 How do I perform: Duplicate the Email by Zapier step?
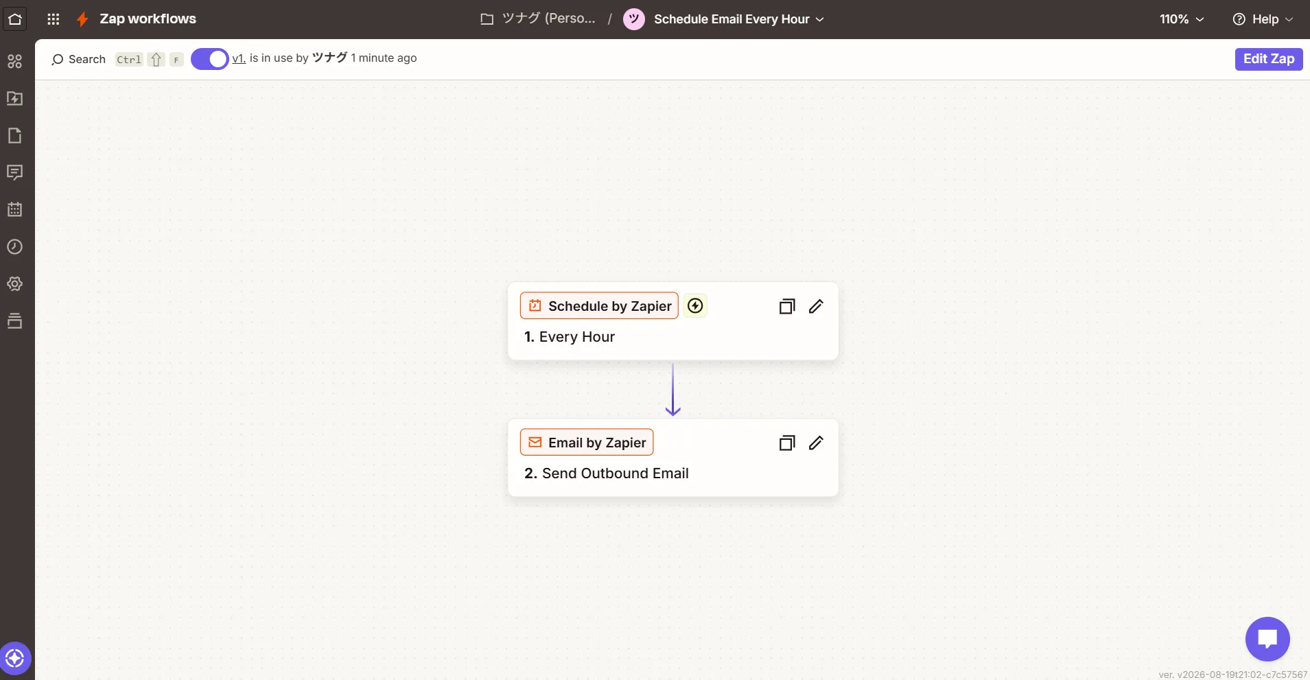coord(787,443)
